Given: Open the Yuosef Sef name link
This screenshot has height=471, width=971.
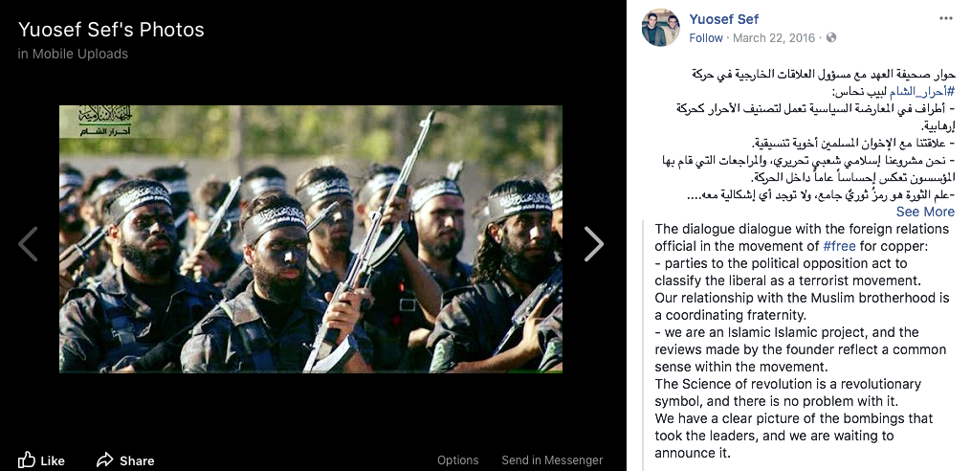Looking at the screenshot, I should pyautogui.click(x=724, y=19).
